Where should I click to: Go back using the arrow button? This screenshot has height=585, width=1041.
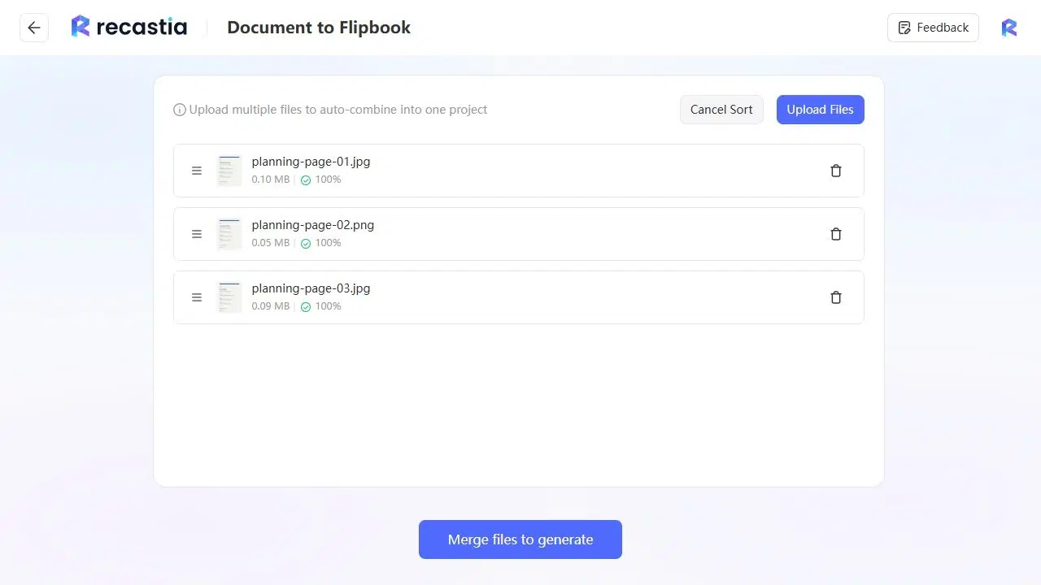(x=34, y=28)
